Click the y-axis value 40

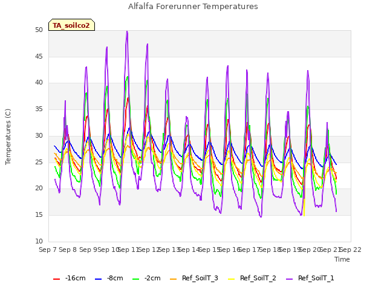pyautogui.click(x=39, y=83)
